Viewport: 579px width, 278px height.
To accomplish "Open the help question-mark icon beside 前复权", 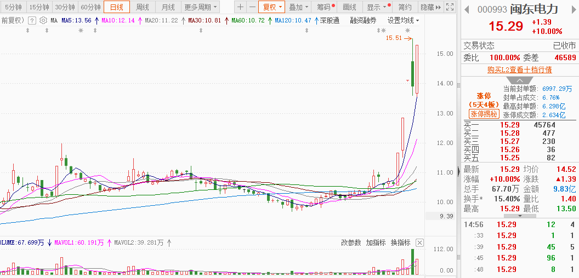I will point(32,21).
